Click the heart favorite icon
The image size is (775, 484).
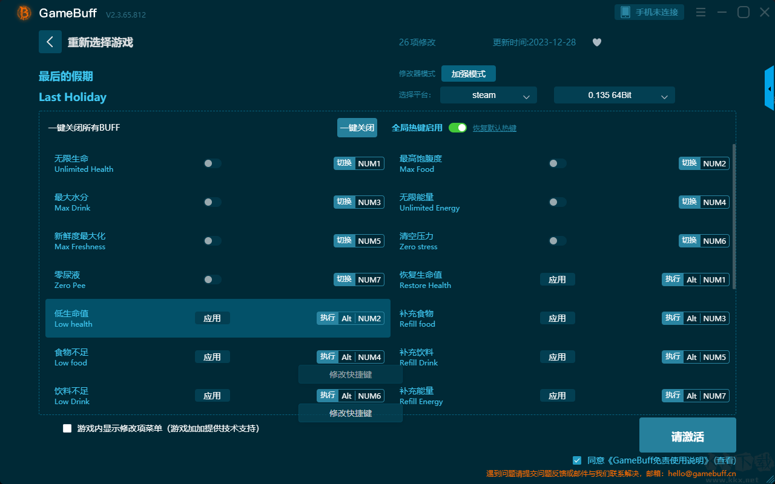pos(597,42)
